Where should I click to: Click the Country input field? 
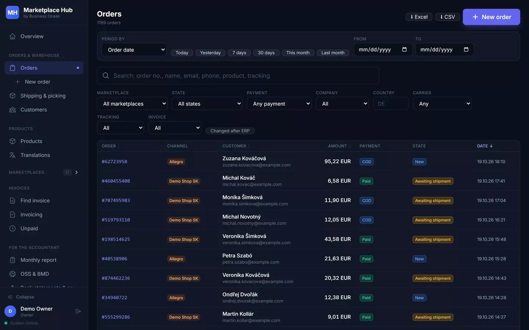(x=391, y=103)
